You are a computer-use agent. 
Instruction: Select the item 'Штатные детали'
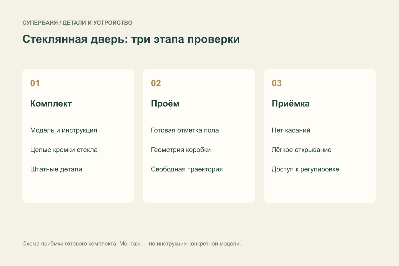coord(56,169)
